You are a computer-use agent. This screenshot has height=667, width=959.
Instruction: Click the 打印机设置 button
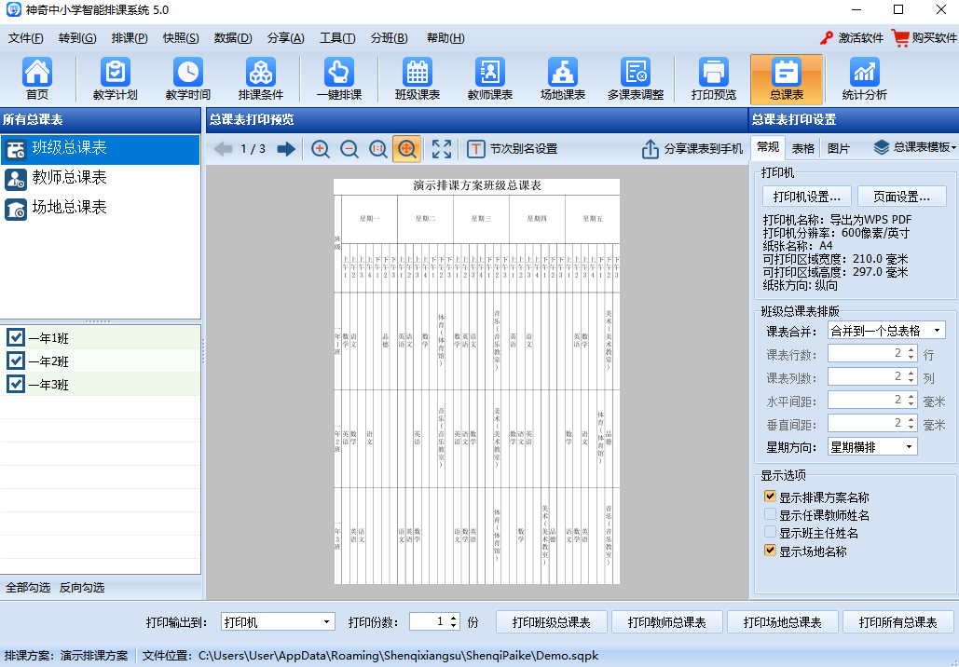click(x=807, y=197)
